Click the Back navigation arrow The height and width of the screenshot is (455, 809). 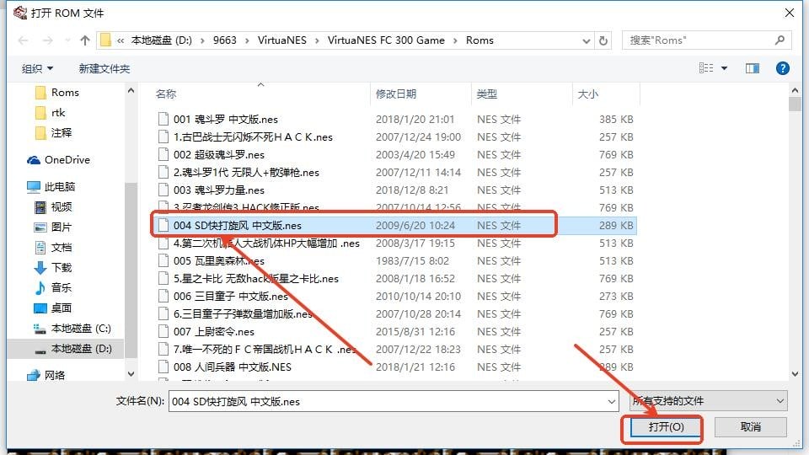tap(23, 40)
